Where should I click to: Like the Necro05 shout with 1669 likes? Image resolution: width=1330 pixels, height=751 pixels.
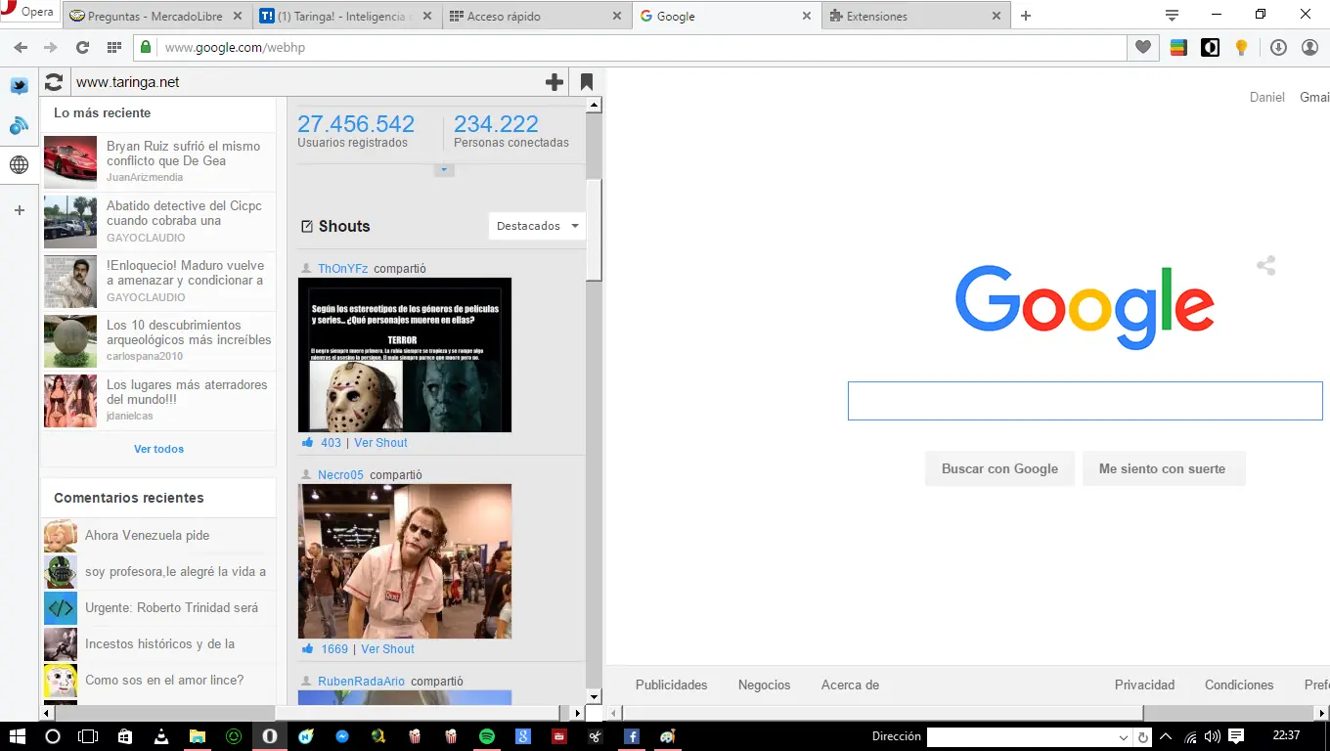[x=308, y=648]
